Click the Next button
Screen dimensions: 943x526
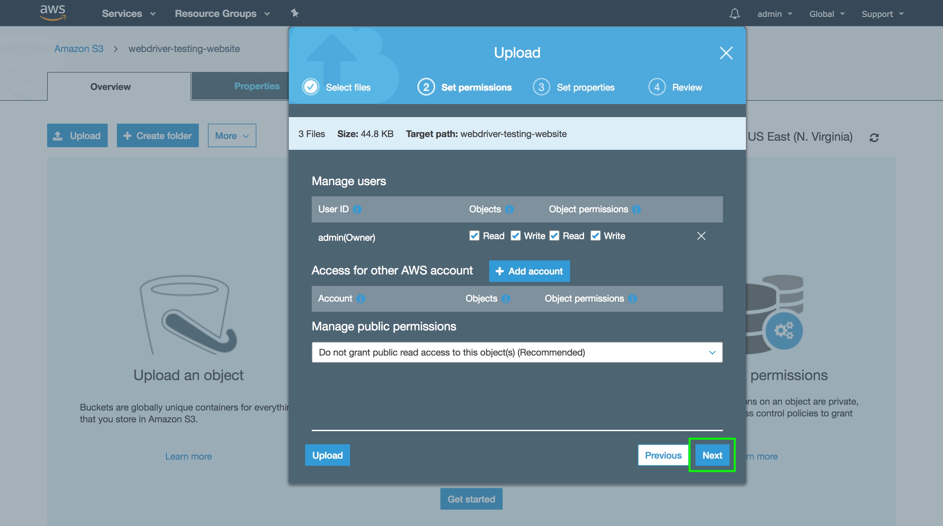(x=712, y=455)
